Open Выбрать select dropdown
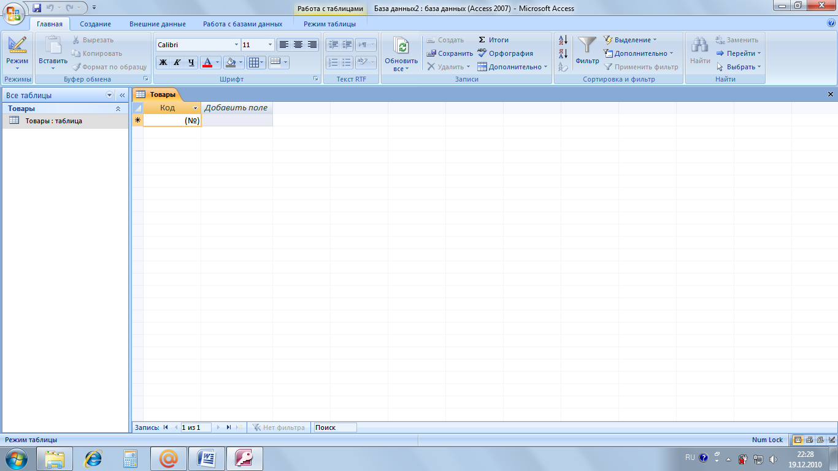 (739, 67)
